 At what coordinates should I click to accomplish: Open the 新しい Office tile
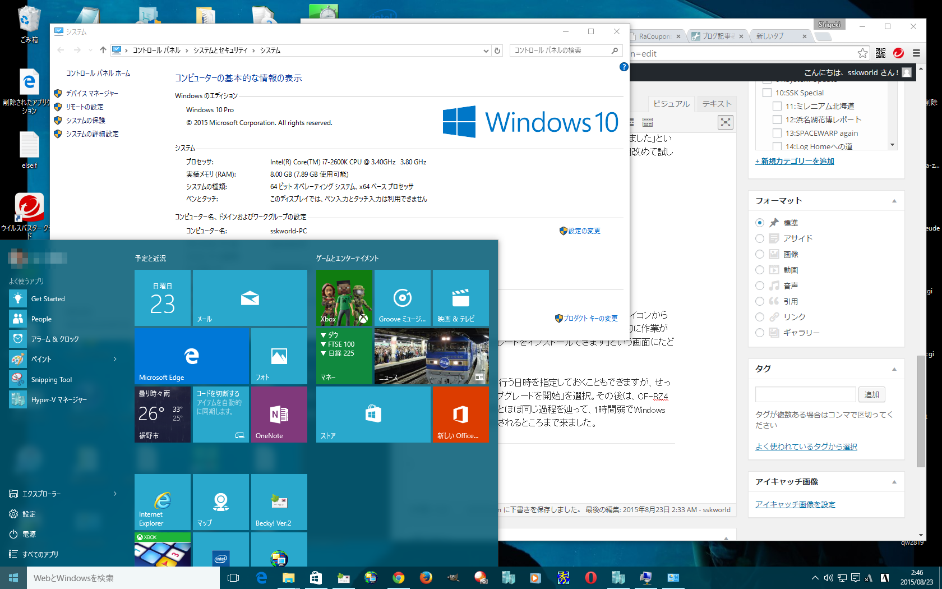(461, 415)
